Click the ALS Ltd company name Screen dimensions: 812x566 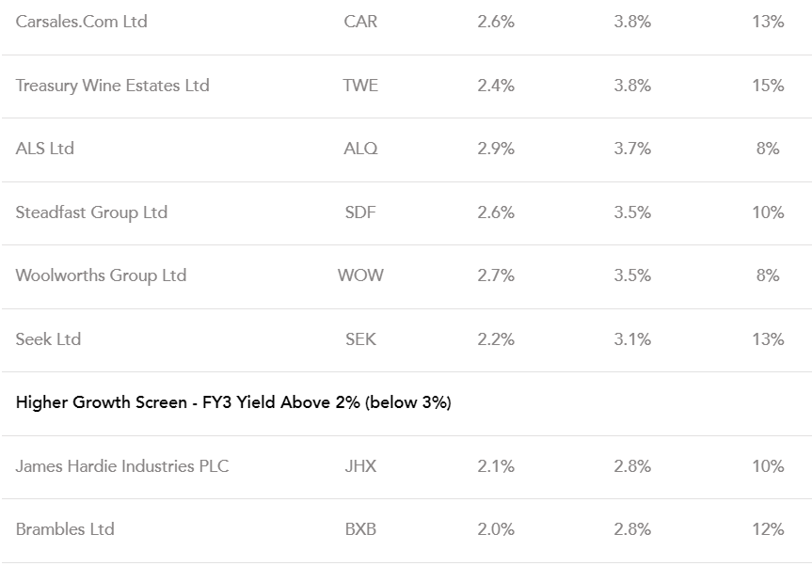click(44, 149)
